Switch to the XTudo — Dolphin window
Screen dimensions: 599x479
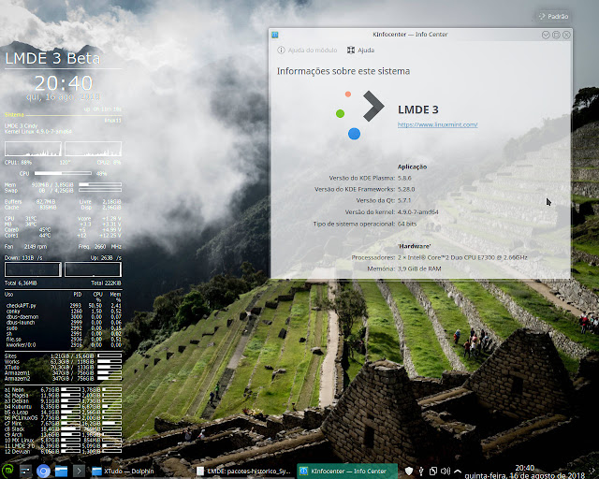pos(123,472)
